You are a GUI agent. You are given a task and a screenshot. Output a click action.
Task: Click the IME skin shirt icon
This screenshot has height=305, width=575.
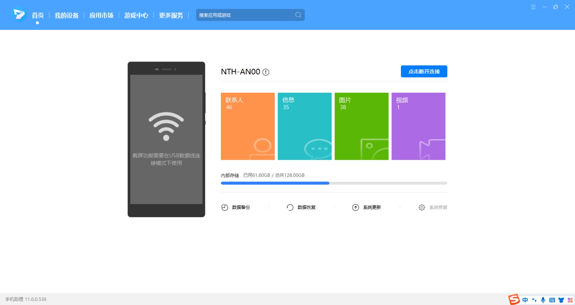[561, 300]
